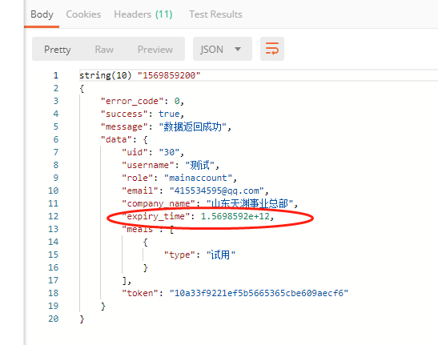Collapse the root object at line 2

(82, 89)
